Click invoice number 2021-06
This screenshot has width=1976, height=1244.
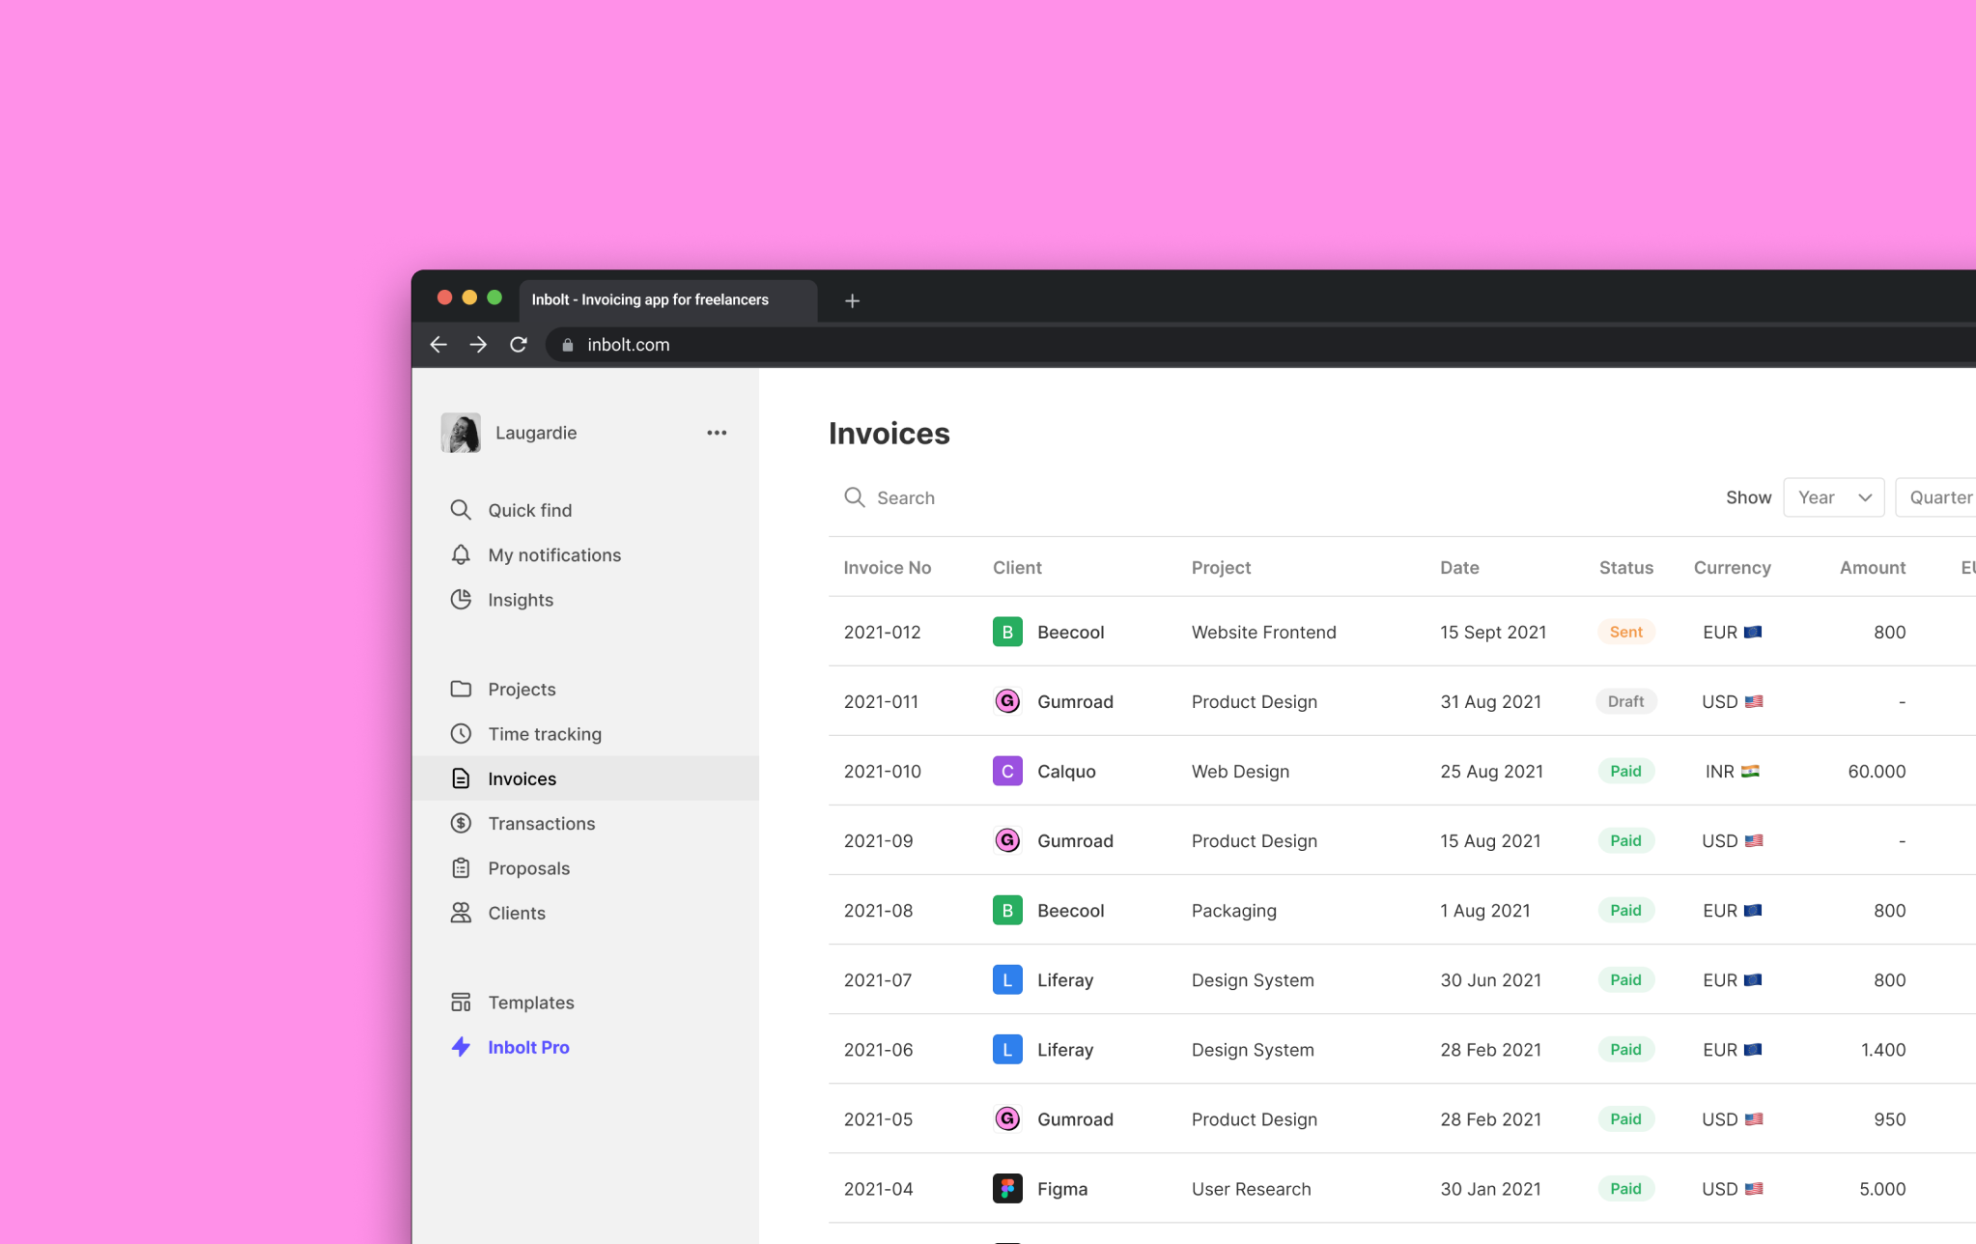878,1049
